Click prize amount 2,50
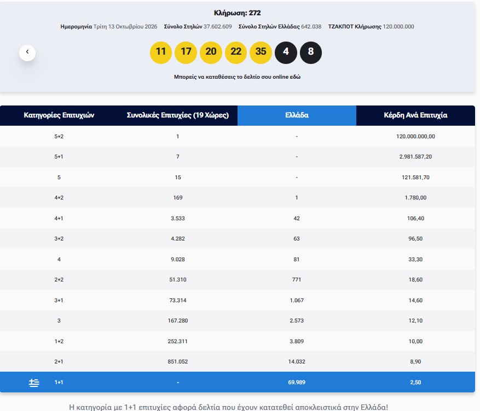The width and height of the screenshot is (480, 411). (415, 382)
